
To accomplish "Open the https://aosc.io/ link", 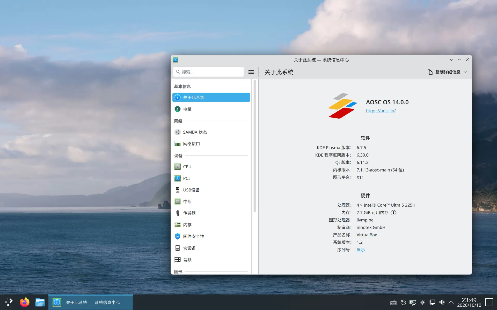I will tap(381, 111).
